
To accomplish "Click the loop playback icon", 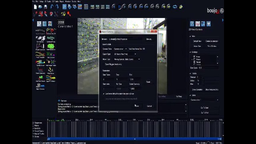I will pos(175,7).
